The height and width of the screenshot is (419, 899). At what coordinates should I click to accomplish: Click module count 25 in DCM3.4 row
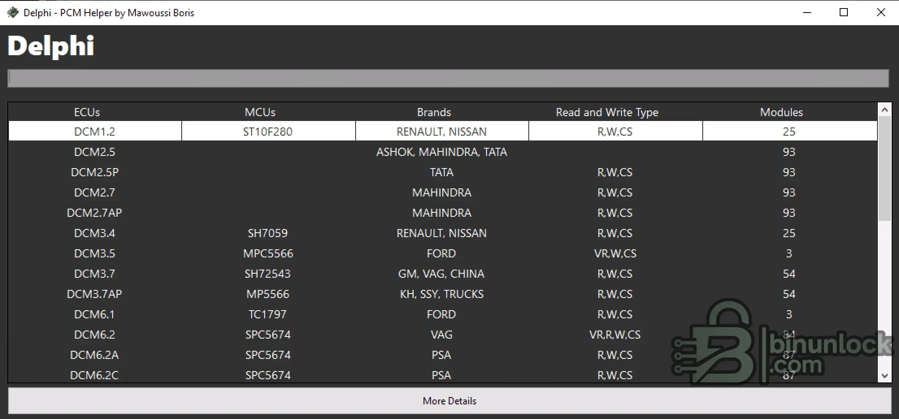tap(789, 233)
